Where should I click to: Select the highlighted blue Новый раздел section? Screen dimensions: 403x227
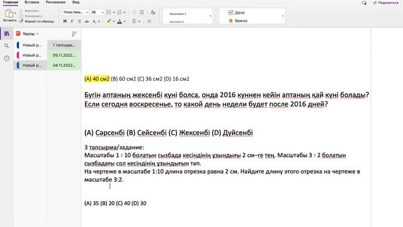pos(30,65)
